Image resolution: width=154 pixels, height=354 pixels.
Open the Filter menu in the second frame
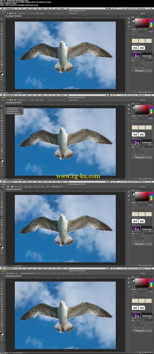pyautogui.click(x=48, y=95)
